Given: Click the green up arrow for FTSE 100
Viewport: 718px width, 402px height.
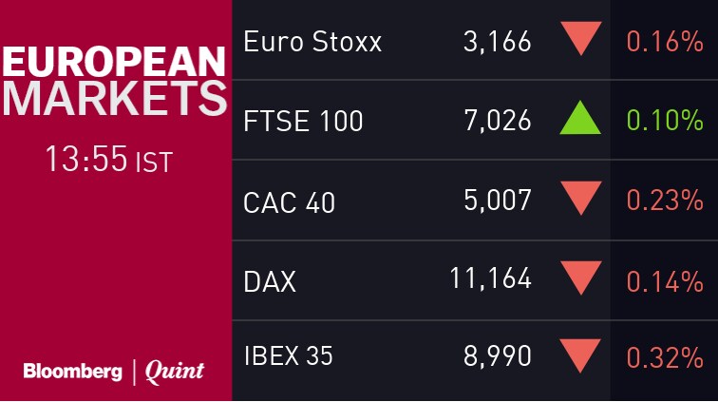Looking at the screenshot, I should pos(582,120).
